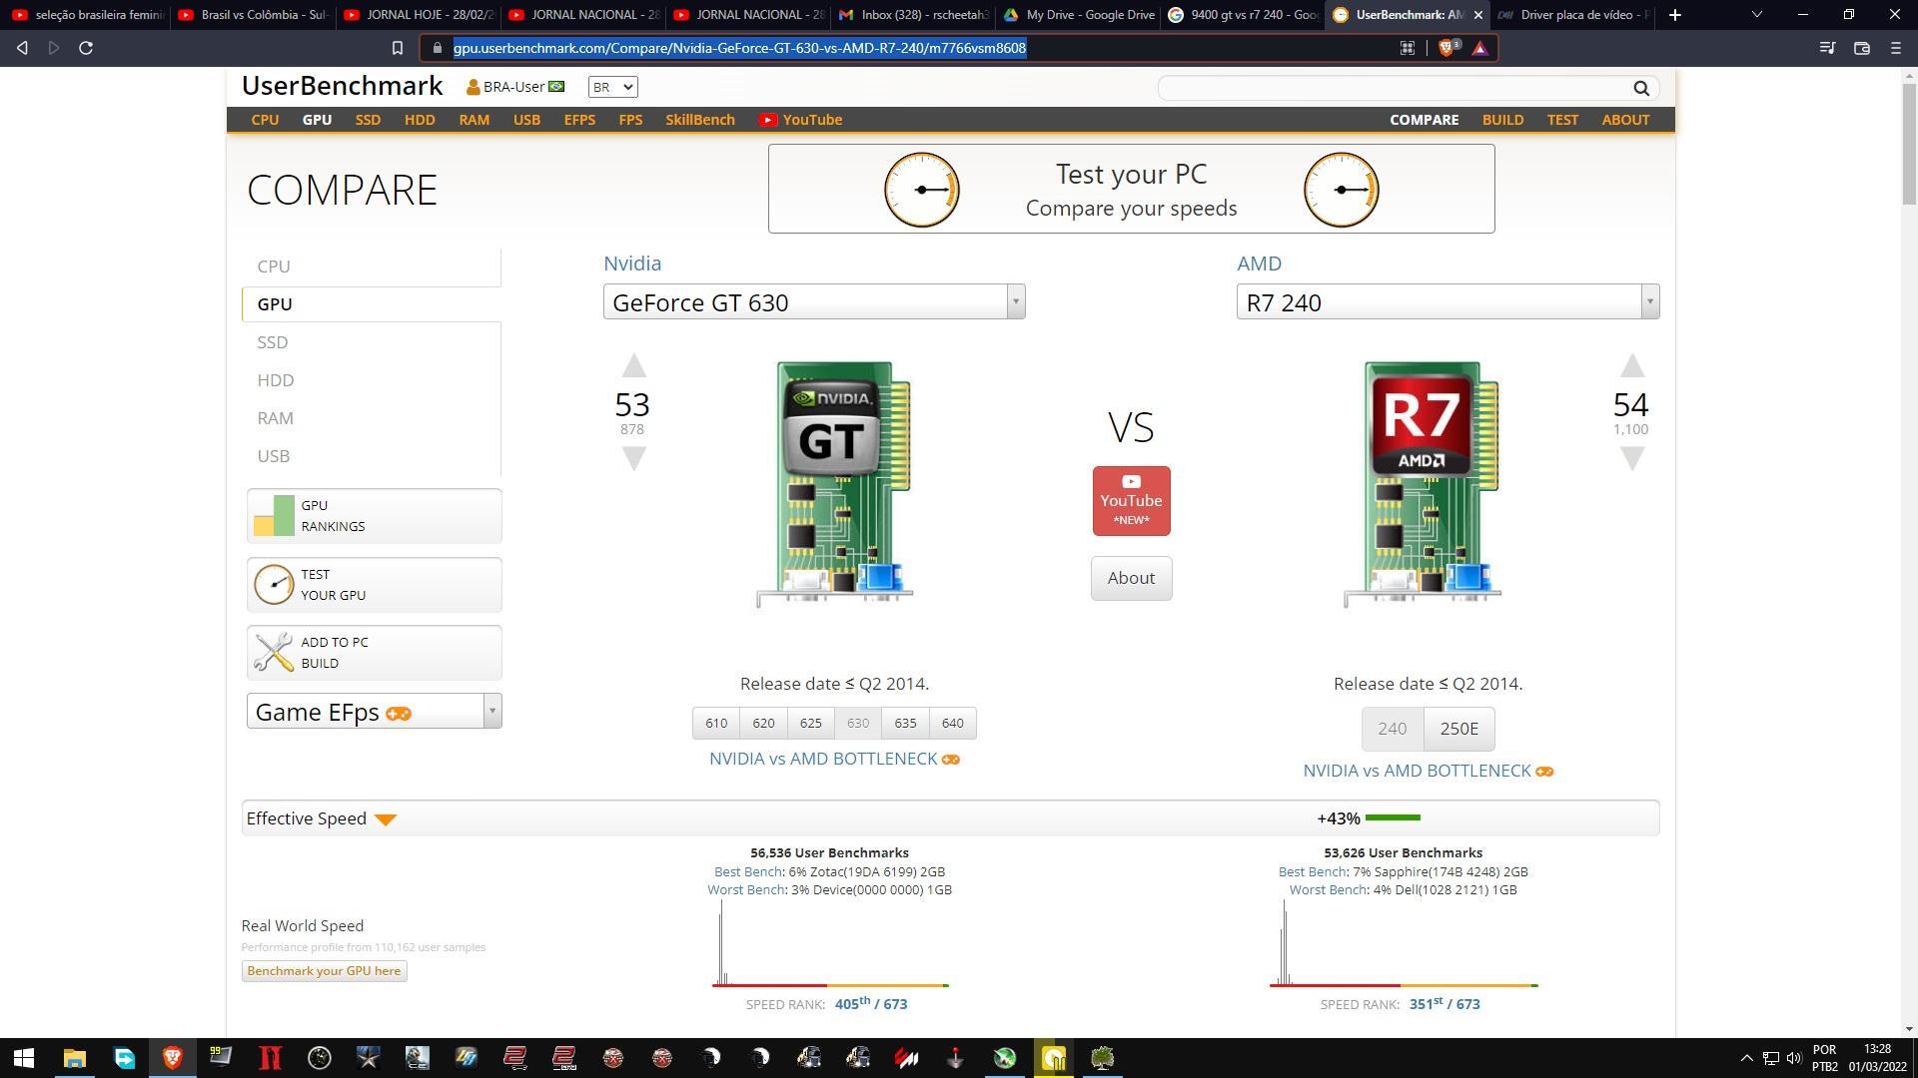Open SkillBench in navigation bar
The height and width of the screenshot is (1078, 1918).
click(700, 120)
